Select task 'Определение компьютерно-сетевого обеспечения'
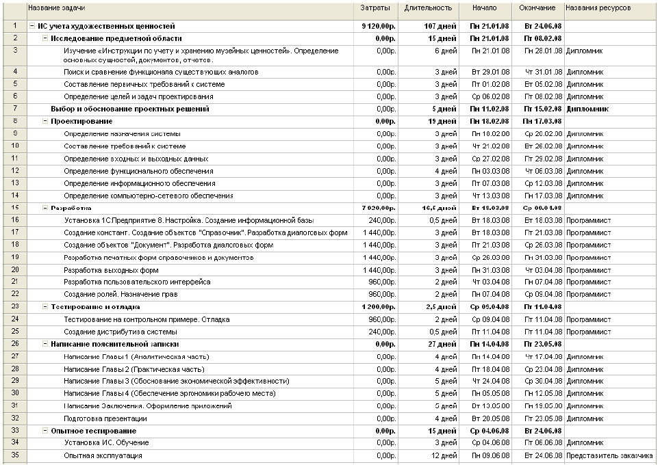 (148, 196)
